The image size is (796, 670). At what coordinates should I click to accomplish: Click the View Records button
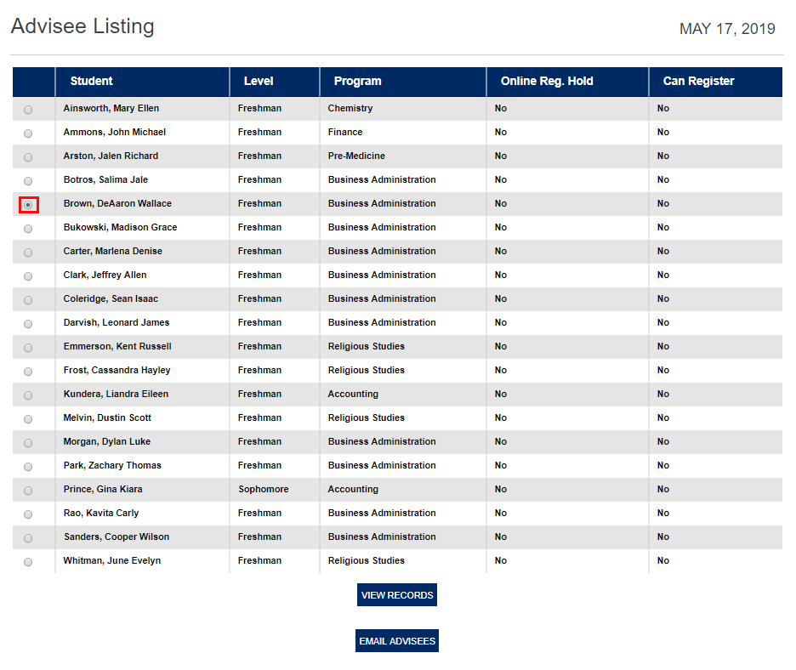point(397,595)
